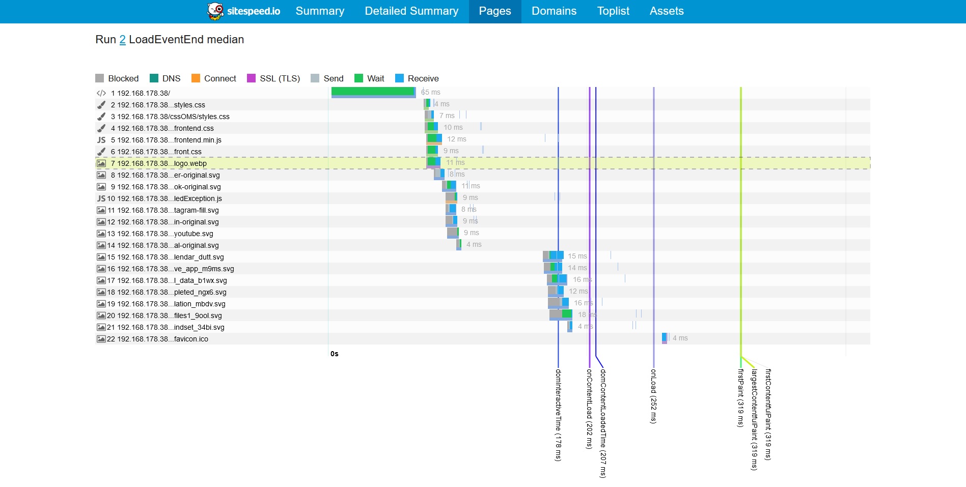Click the sitespeed.io mascot logo

pyautogui.click(x=215, y=11)
